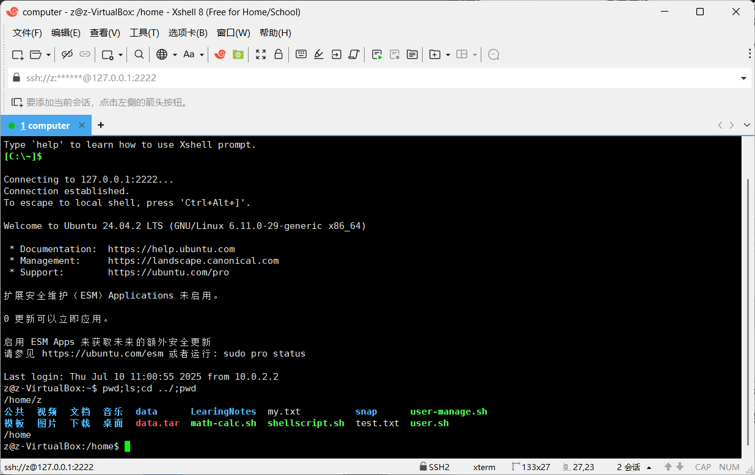Open the 文件(F) menu
This screenshot has height=475, width=755.
pos(27,32)
